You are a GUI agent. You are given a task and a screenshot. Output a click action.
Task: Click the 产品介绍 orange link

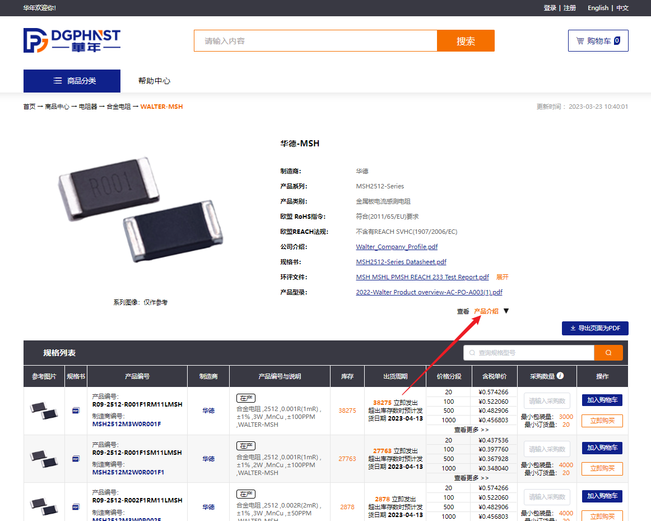486,311
